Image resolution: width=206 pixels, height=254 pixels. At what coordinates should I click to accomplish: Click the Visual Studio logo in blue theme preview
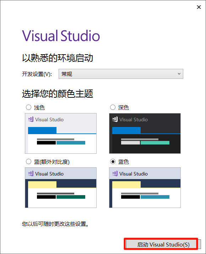(x=115, y=173)
